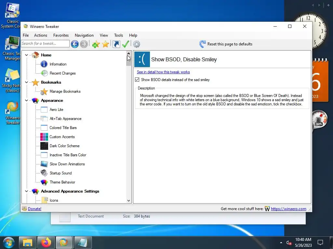Screen dimensions: 333x249
Task: Click the tree scrollbar thumb
Action: (128, 61)
